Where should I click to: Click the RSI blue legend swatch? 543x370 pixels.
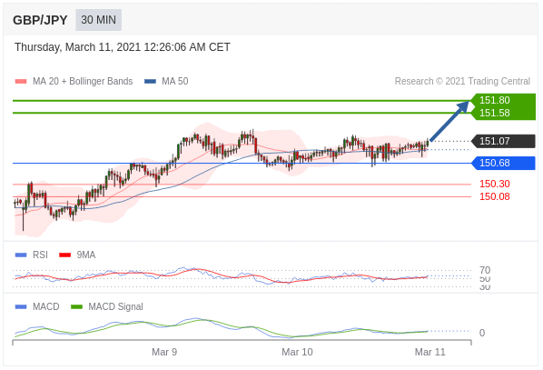click(x=21, y=255)
